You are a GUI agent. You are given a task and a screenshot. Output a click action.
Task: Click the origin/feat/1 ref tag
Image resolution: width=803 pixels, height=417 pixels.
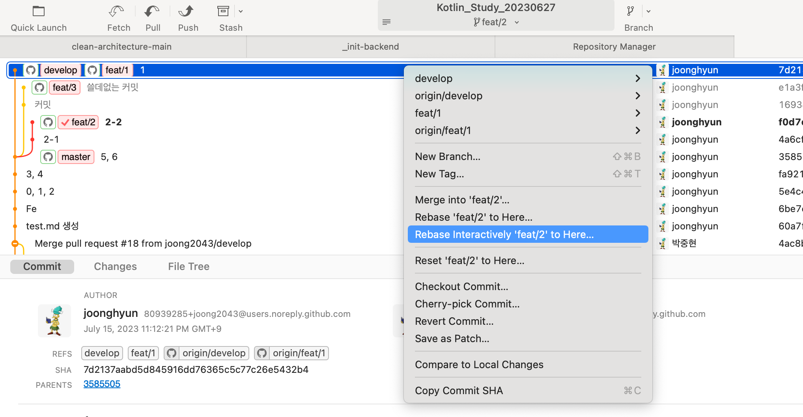click(x=291, y=353)
